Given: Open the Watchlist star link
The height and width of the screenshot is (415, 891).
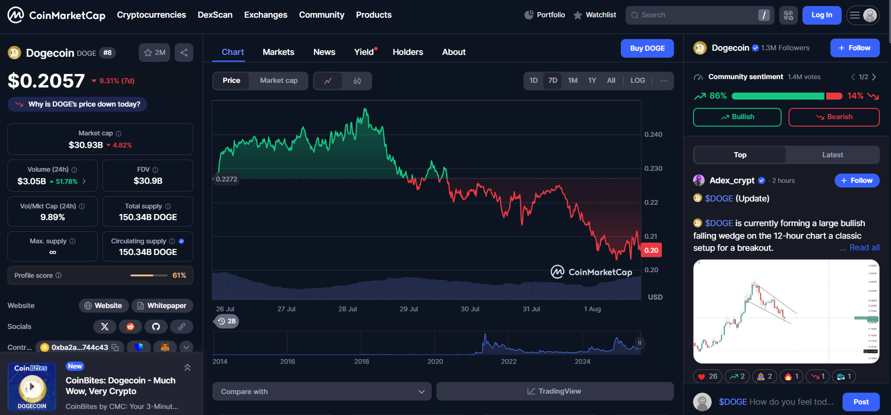Looking at the screenshot, I should pyautogui.click(x=595, y=15).
